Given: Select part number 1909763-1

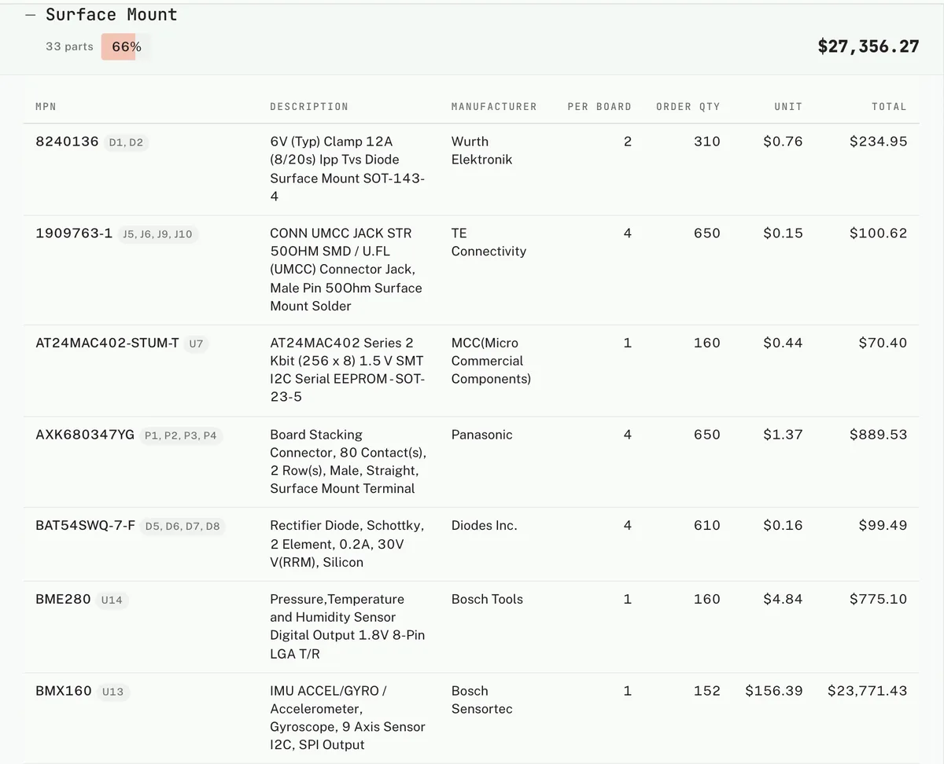Looking at the screenshot, I should tap(74, 233).
